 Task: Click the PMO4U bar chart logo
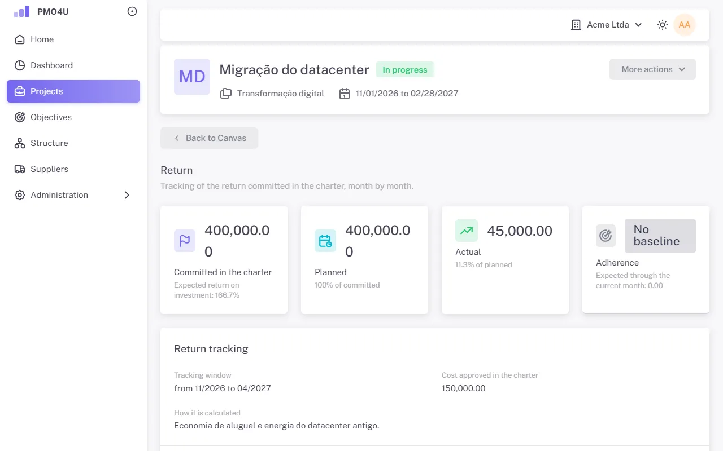pos(21,11)
